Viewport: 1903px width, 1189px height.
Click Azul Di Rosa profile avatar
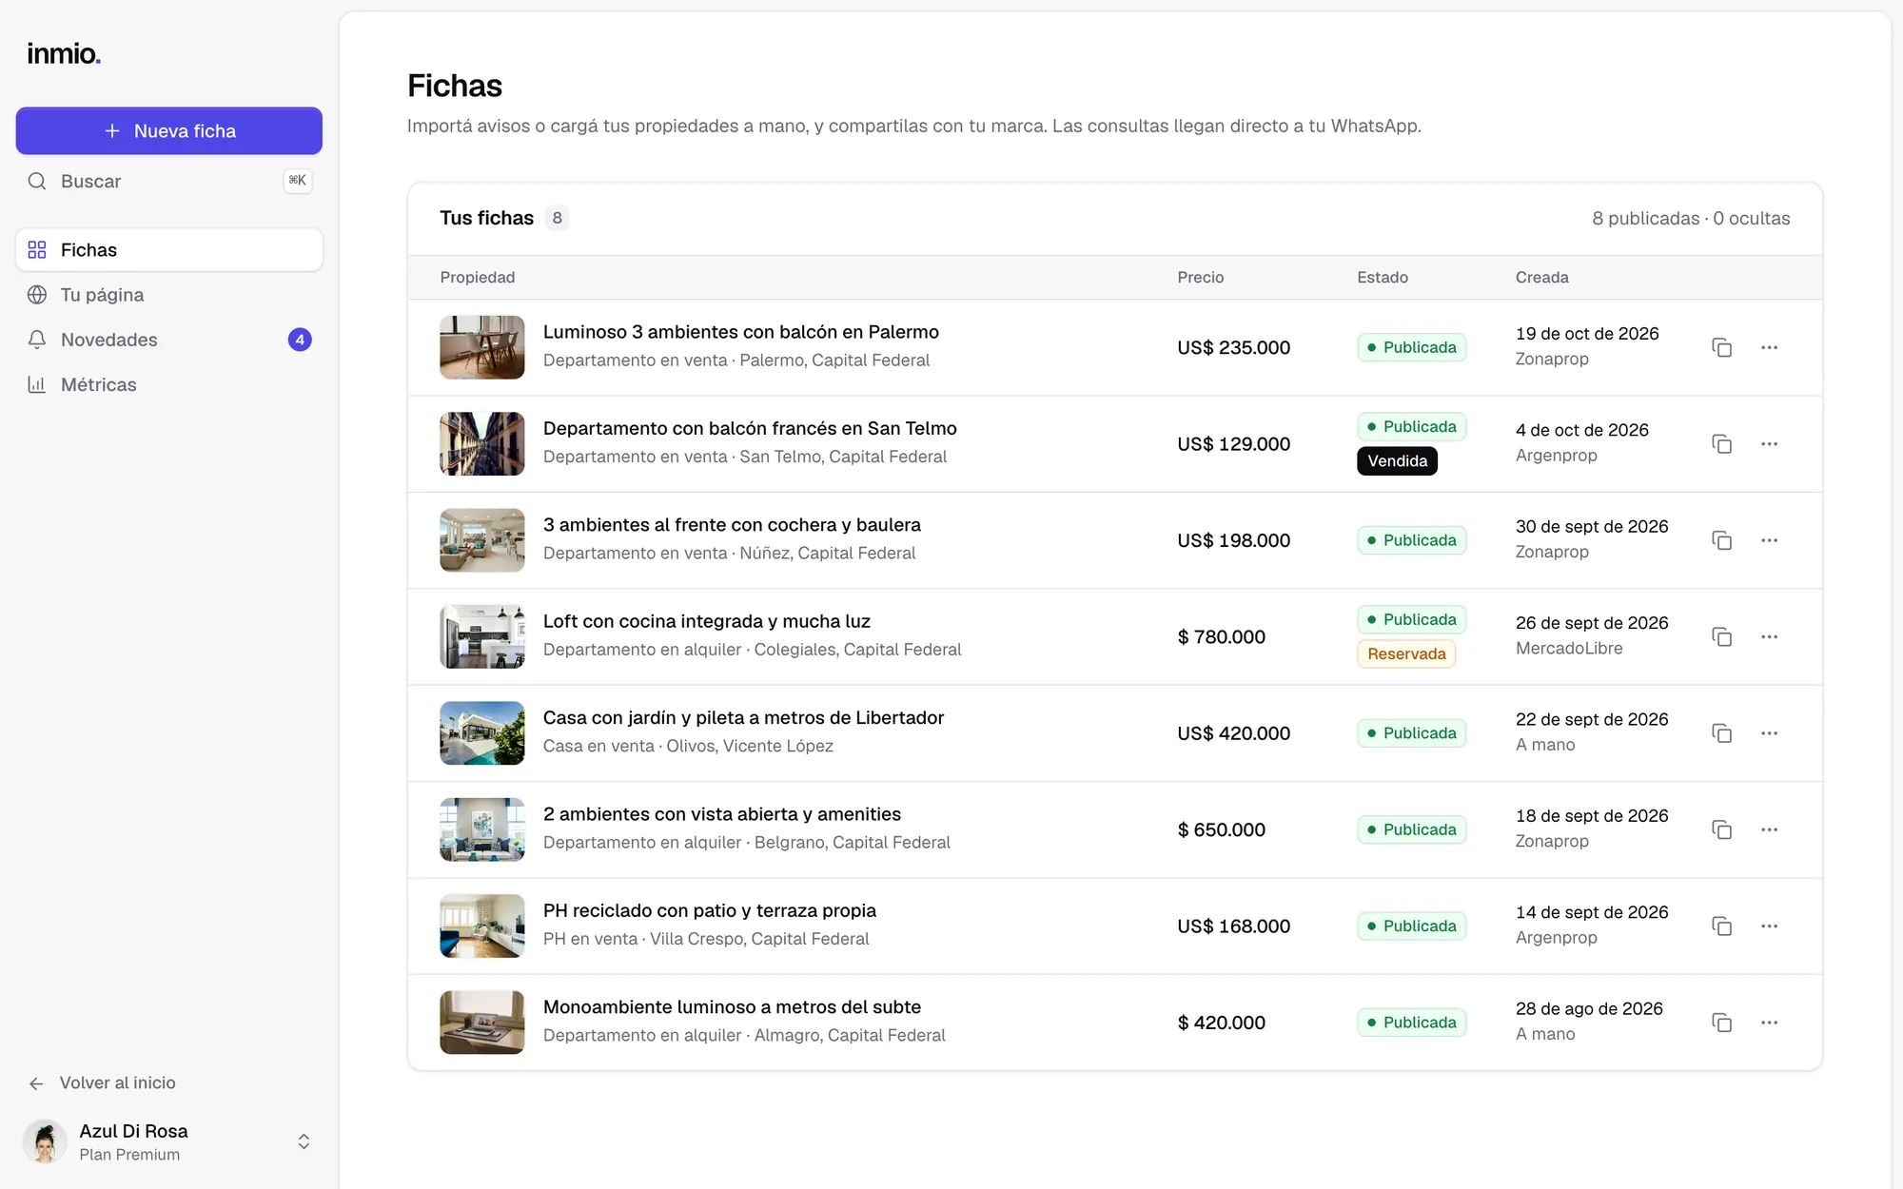[x=45, y=1141]
